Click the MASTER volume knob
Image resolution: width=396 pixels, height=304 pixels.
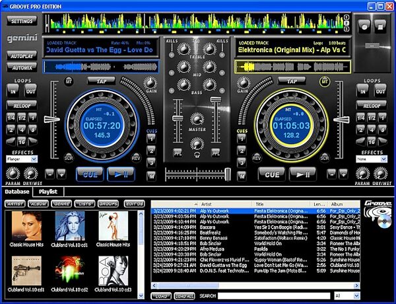pyautogui.click(x=197, y=119)
